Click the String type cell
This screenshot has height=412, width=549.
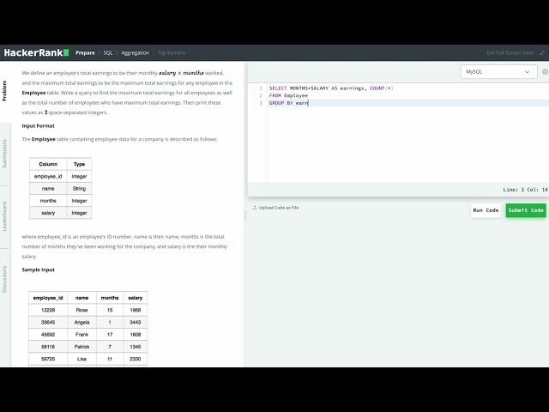click(x=79, y=189)
